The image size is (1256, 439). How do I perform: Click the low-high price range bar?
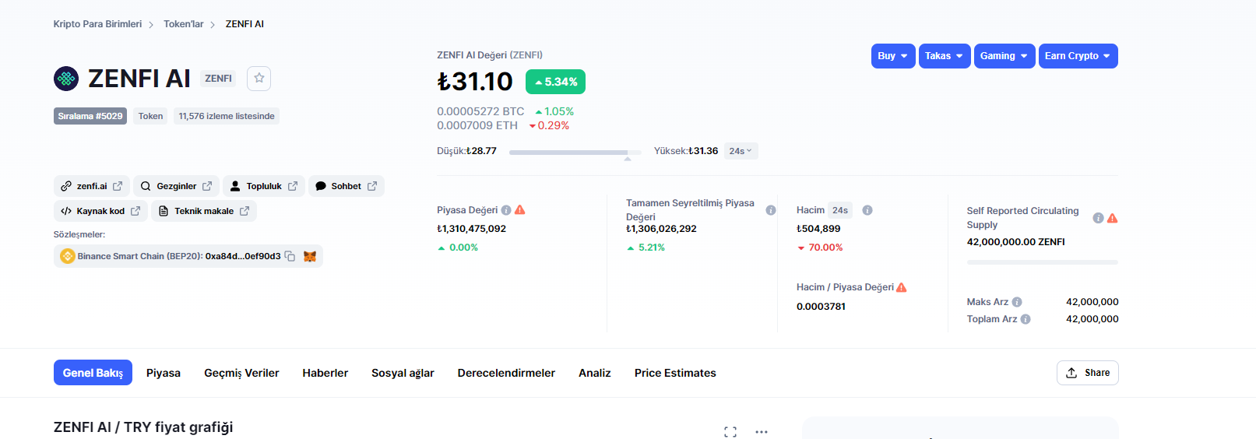pyautogui.click(x=575, y=152)
